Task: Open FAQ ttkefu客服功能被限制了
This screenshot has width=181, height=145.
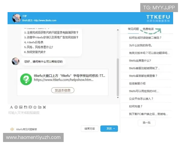Action: click(144, 68)
